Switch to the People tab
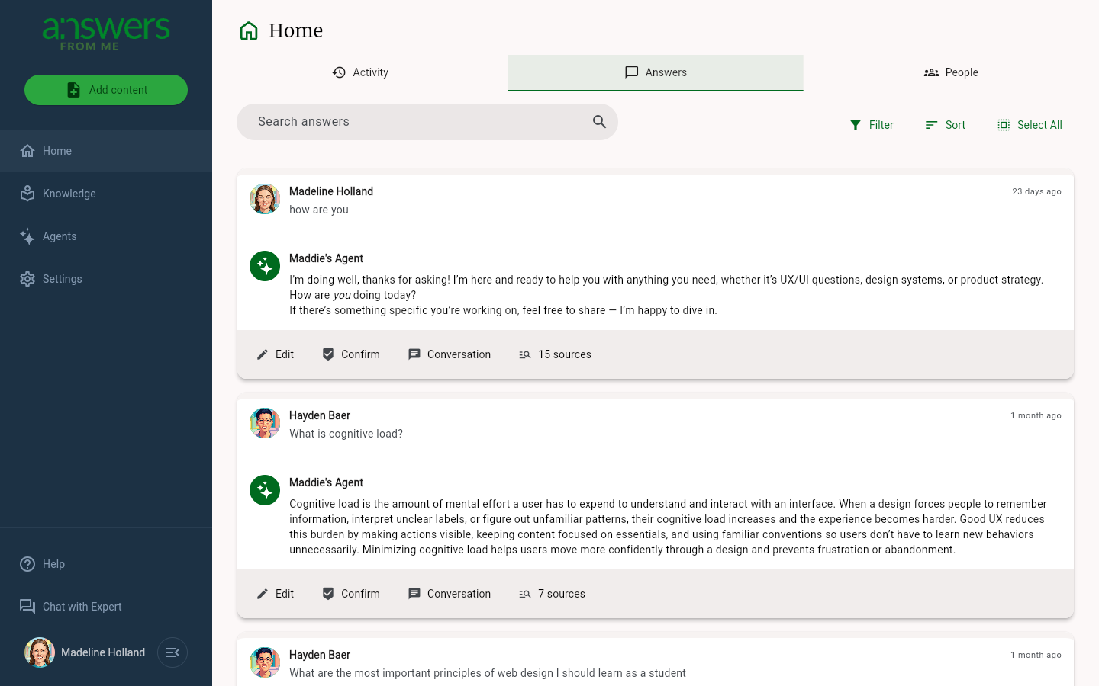1099x686 pixels. 951,72
